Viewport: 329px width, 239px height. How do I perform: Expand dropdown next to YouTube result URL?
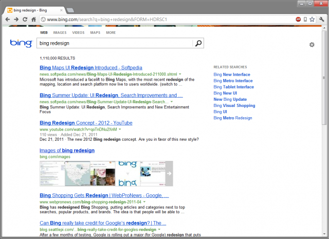[120, 129]
